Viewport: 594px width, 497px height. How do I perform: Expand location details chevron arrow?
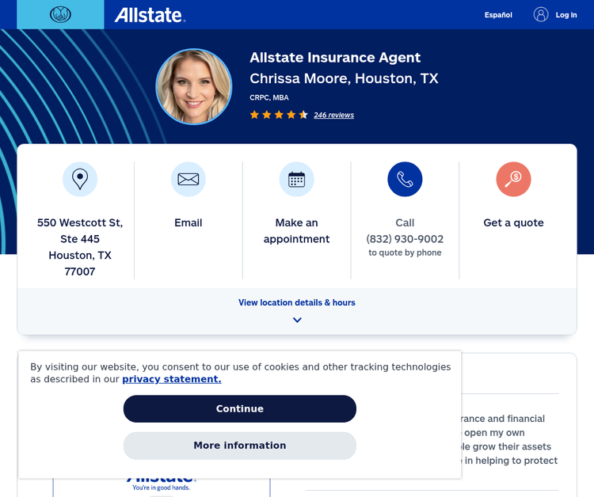click(297, 321)
